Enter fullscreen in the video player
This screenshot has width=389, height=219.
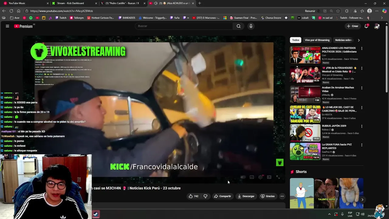[278, 177]
